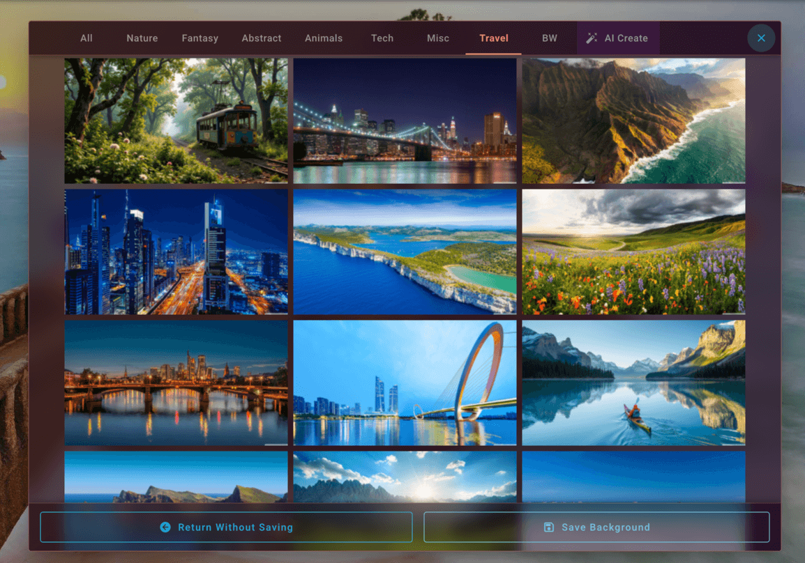This screenshot has height=563, width=805.
Task: Close the background picker dialog
Action: (761, 38)
